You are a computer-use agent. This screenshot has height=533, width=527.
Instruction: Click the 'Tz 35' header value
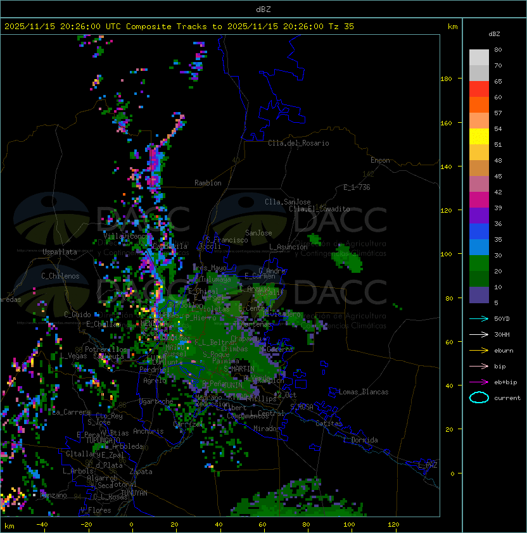click(x=341, y=27)
